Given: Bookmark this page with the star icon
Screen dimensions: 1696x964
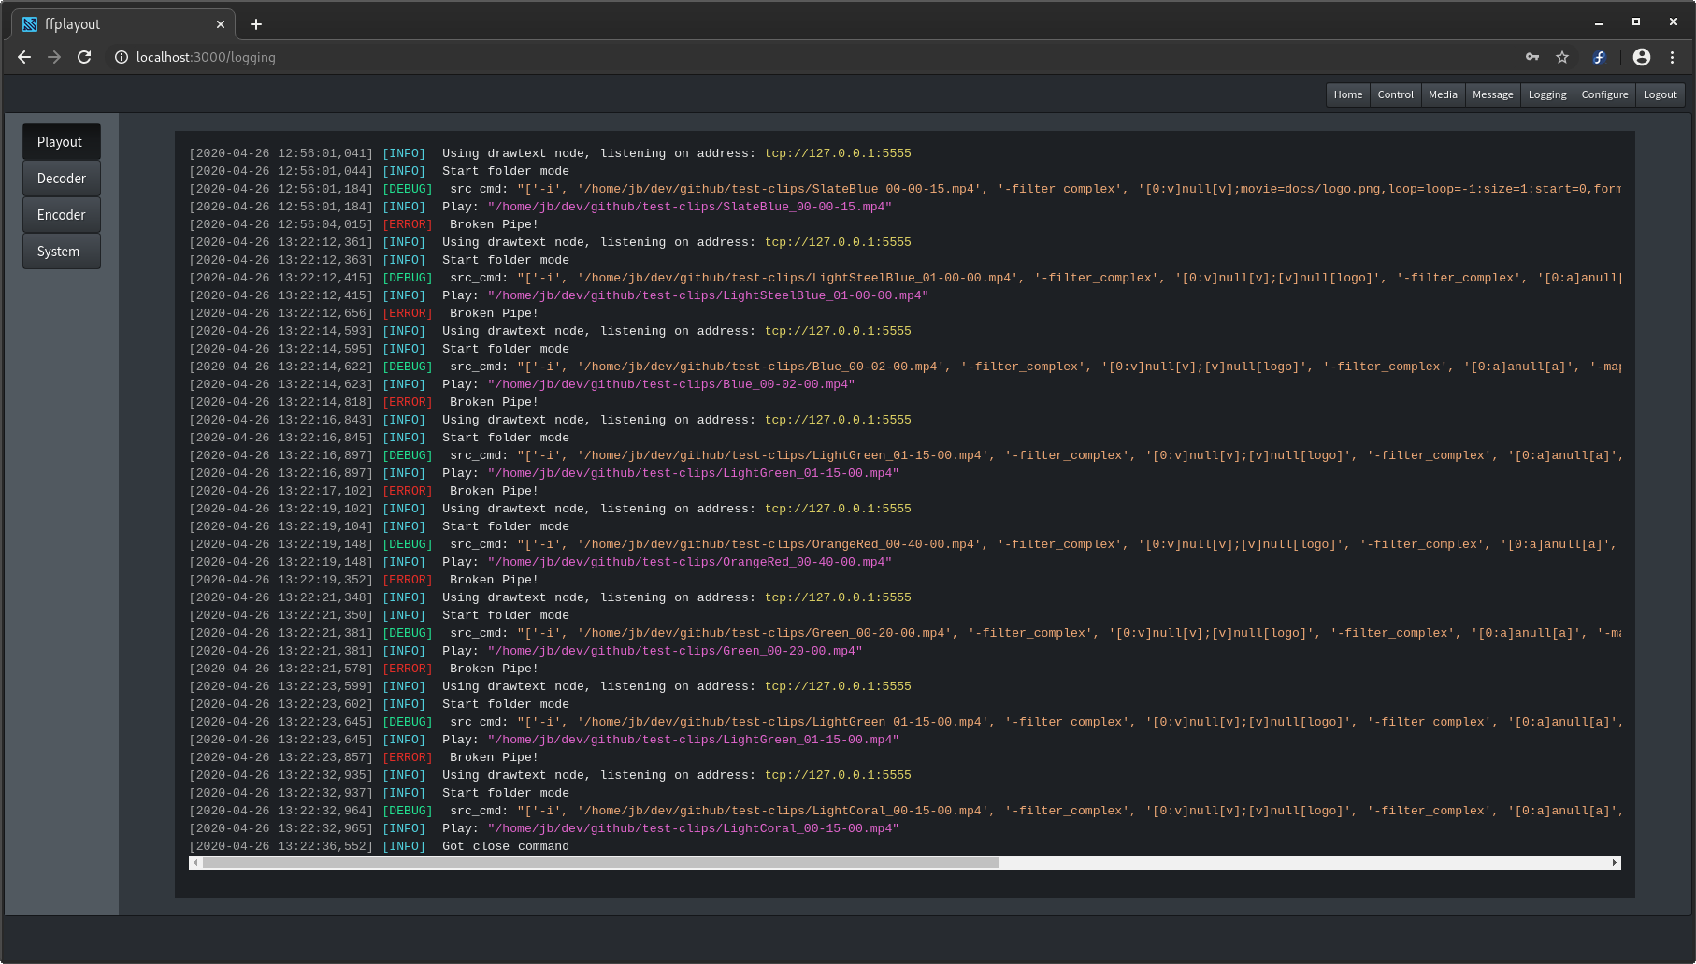Looking at the screenshot, I should coord(1562,57).
